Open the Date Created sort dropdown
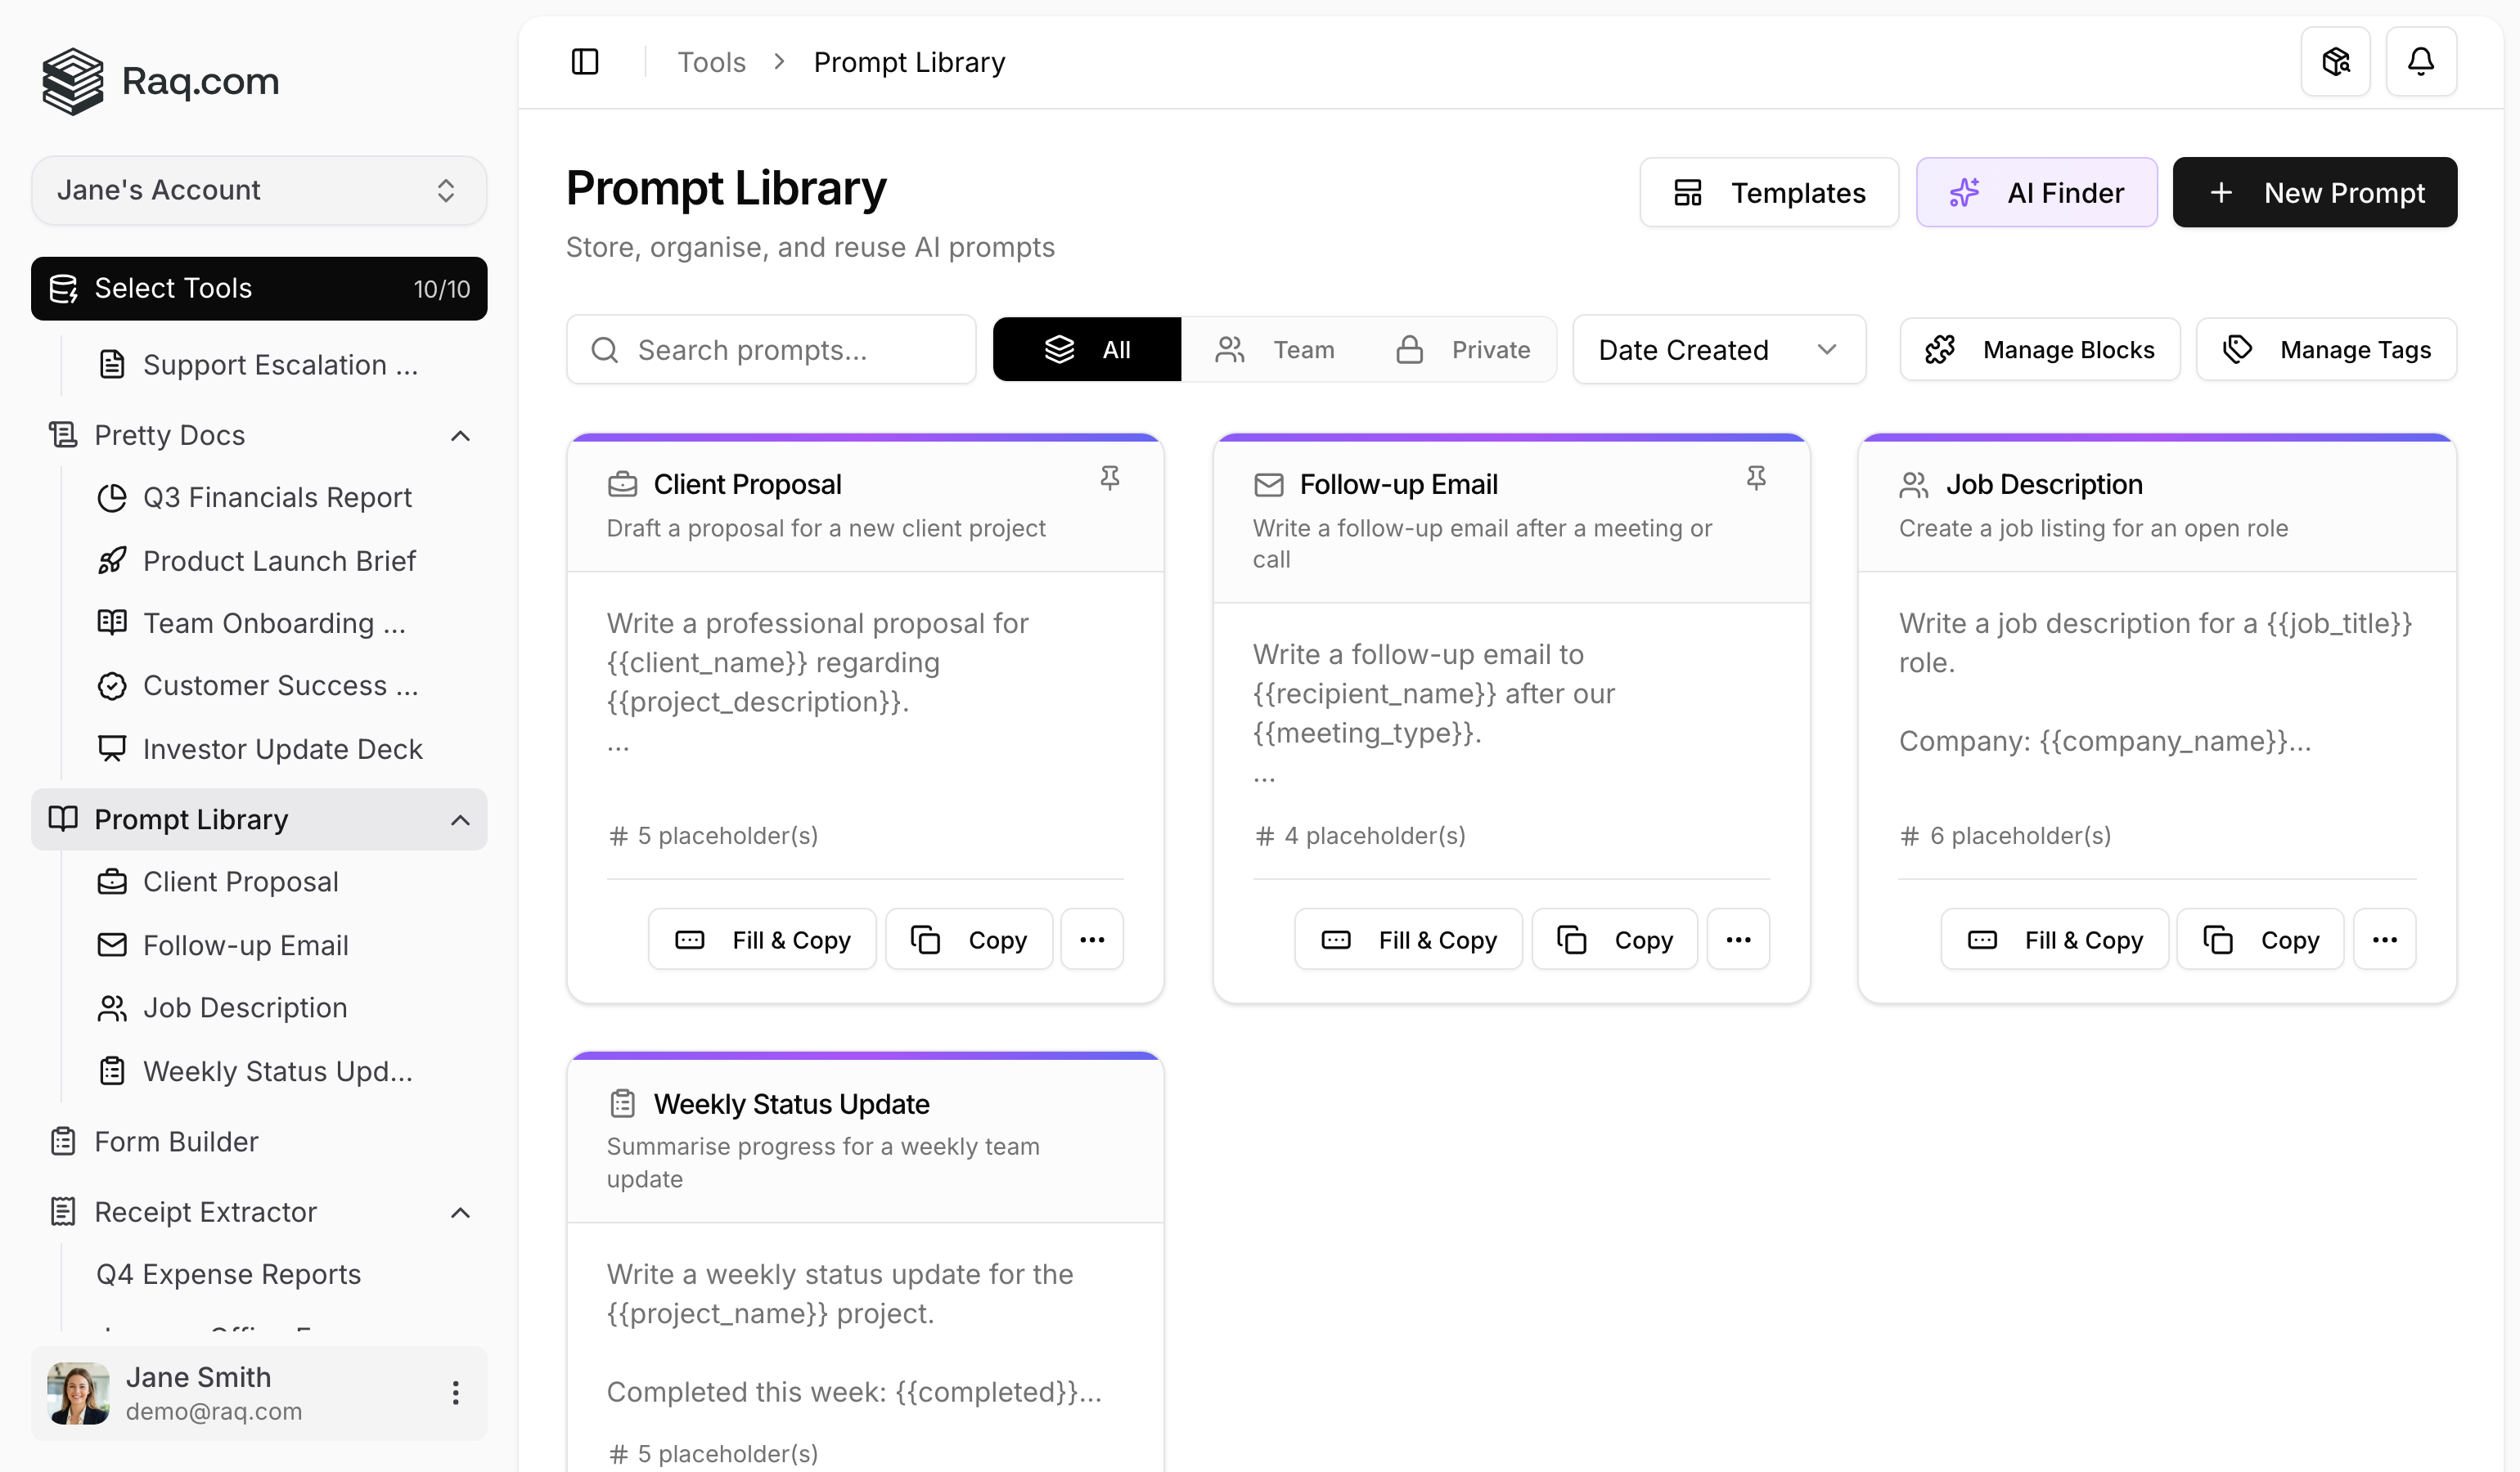2520x1472 pixels. pos(1718,348)
